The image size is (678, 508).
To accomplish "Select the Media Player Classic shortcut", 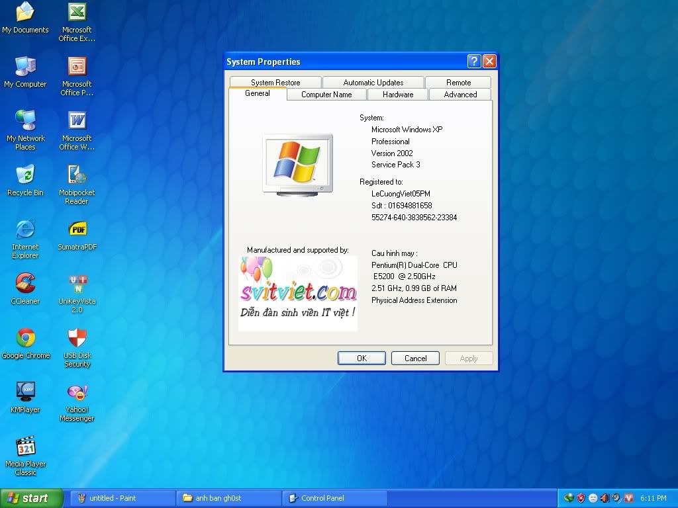I will [x=25, y=456].
